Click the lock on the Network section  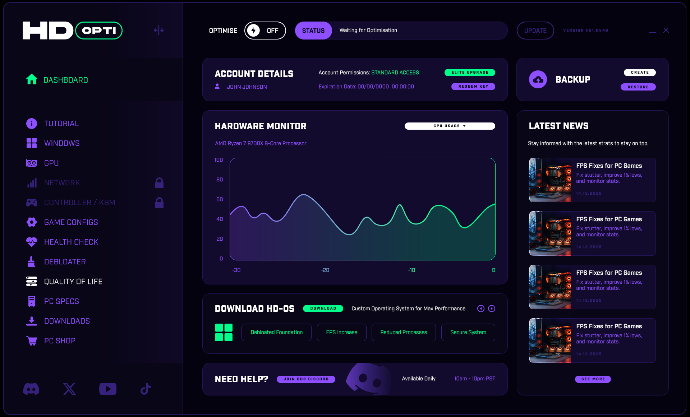159,182
